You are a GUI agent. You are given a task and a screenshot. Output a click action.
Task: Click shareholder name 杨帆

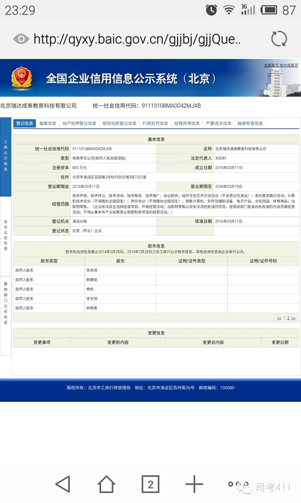coord(90,289)
